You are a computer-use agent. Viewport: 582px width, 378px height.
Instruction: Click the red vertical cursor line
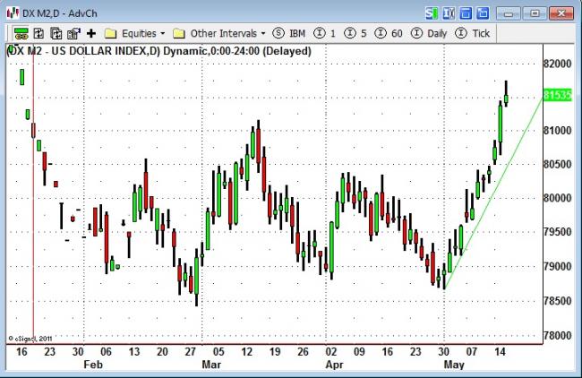[x=34, y=193]
